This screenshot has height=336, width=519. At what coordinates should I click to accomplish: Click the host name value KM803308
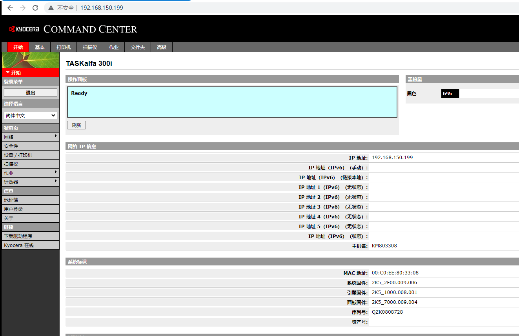(x=384, y=246)
